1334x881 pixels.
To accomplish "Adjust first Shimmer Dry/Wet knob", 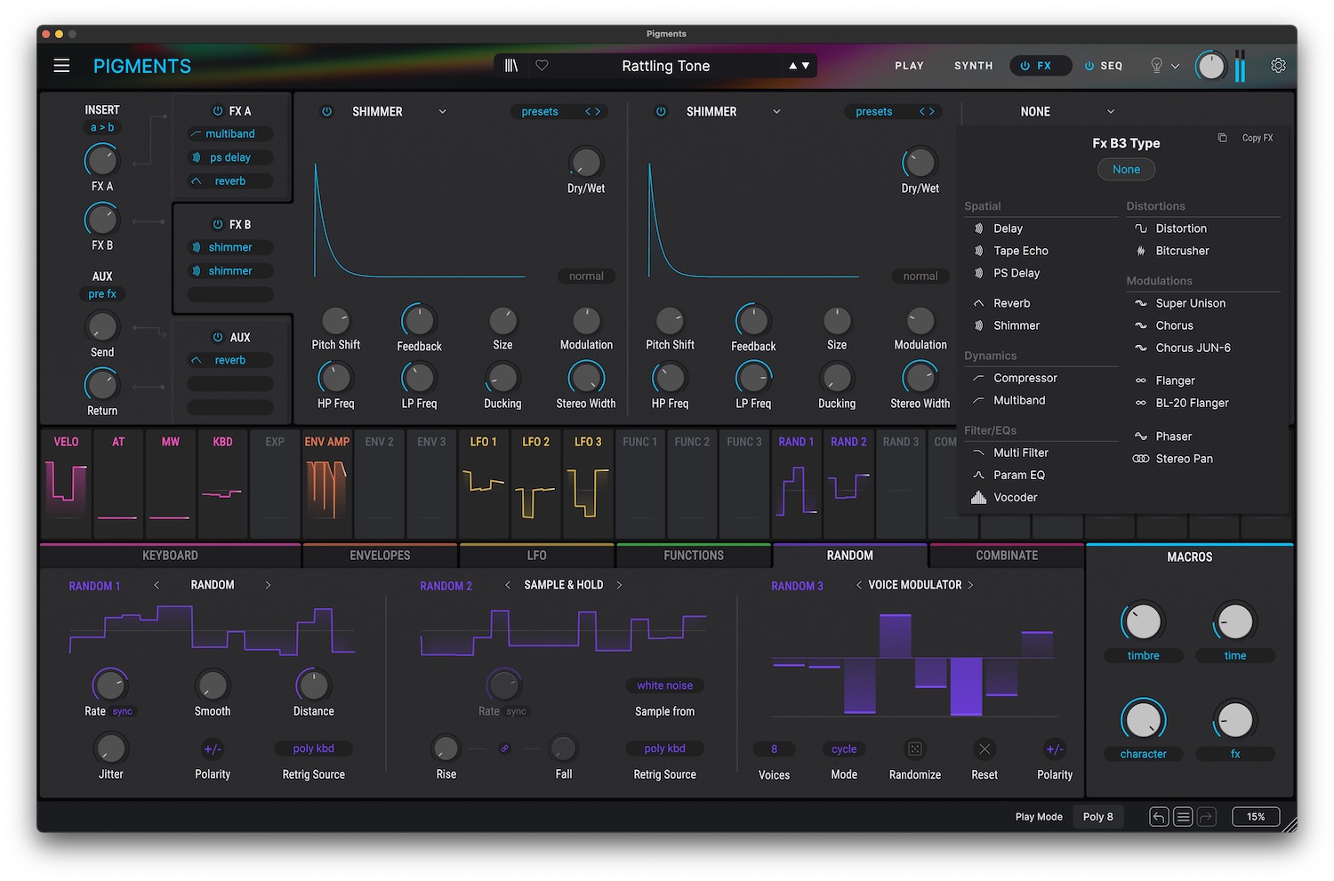I will point(585,163).
